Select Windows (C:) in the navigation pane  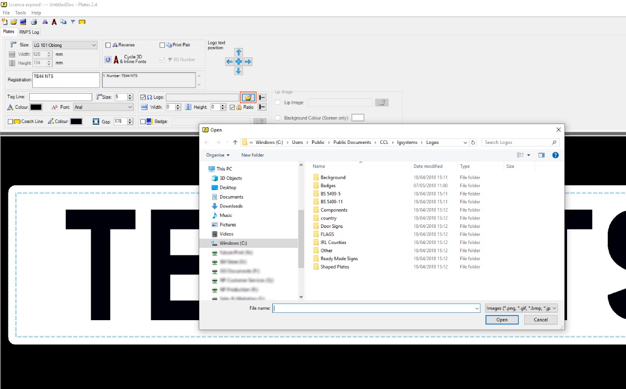(233, 243)
